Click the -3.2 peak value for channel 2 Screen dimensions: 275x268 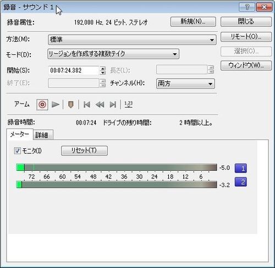click(x=224, y=185)
